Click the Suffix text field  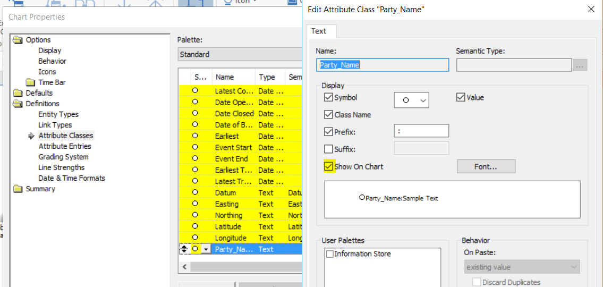coord(421,148)
